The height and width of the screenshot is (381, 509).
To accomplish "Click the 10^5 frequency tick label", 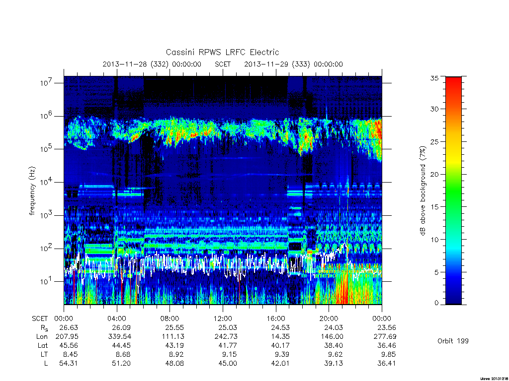I will 45,149.
